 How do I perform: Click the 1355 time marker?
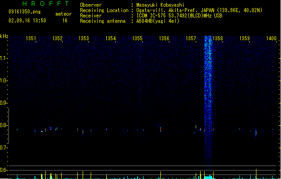click(x=137, y=38)
